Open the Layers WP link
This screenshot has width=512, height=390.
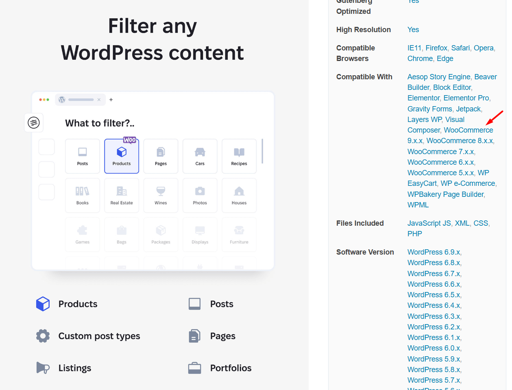[425, 120]
